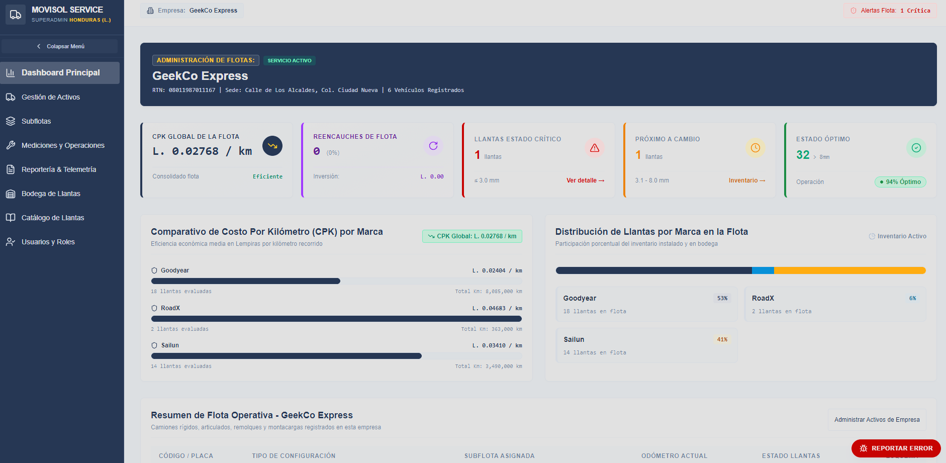Screen dimensions: 946x463
Task: Click the REPORTAR ERROR button
Action: click(x=896, y=448)
